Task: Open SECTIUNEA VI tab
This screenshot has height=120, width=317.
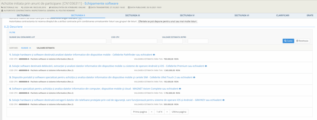Action: 241,16
